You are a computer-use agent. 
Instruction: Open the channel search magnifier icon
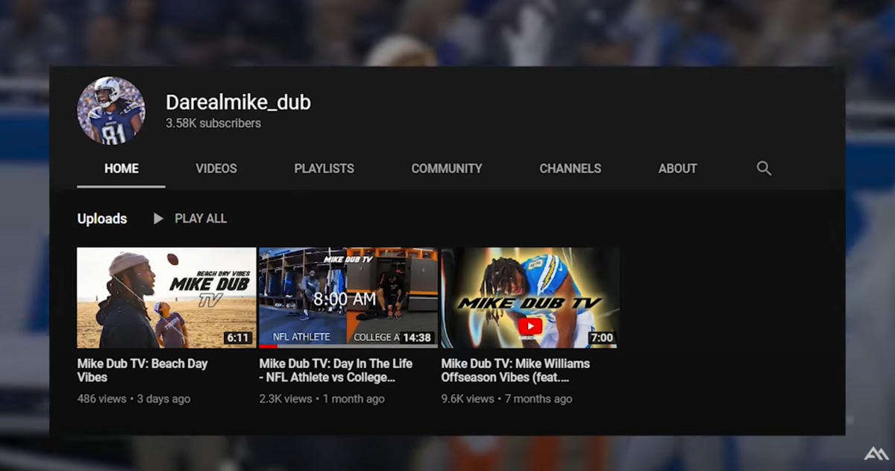pyautogui.click(x=764, y=168)
